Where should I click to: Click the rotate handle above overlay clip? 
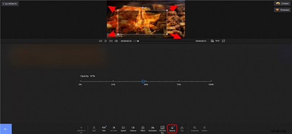click(143, 7)
